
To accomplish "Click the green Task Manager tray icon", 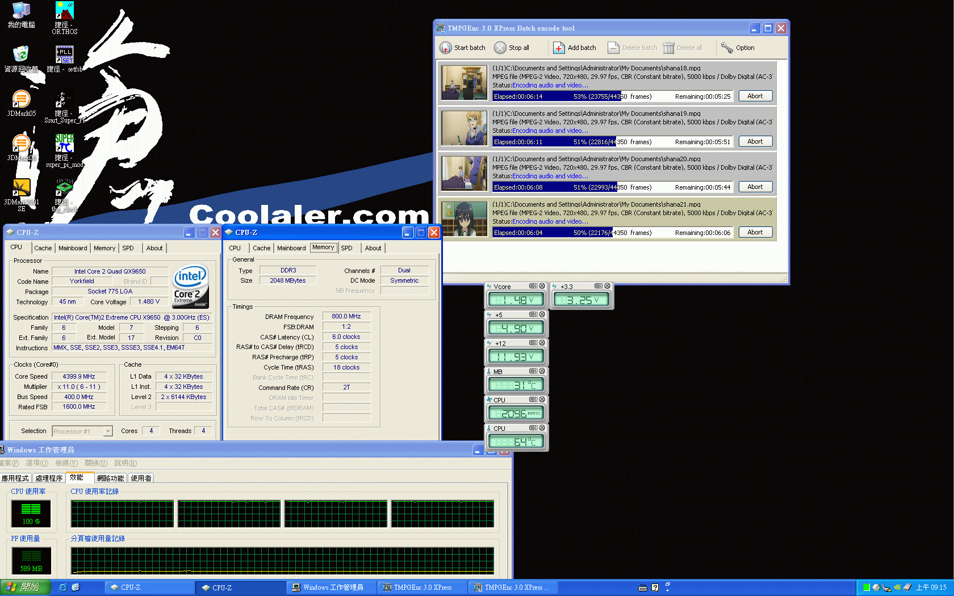I will [867, 587].
